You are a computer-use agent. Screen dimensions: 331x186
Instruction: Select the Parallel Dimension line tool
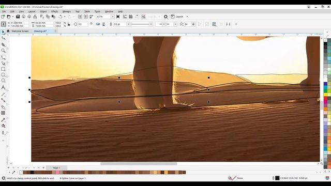coord(3,95)
